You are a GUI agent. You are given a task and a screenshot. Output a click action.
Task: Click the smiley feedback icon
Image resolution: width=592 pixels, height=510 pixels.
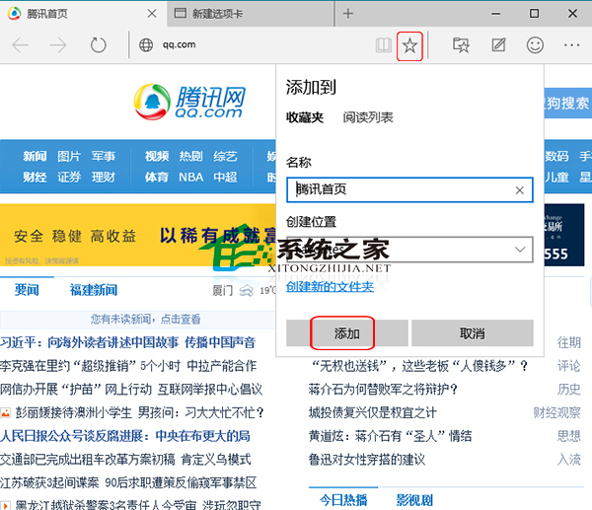(x=535, y=45)
